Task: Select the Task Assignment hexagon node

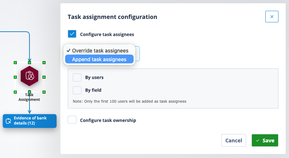Action: 29,76
